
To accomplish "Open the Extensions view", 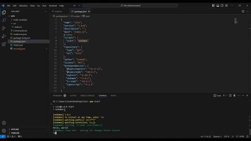I will [4, 44].
